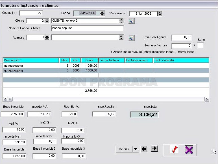This screenshot has width=218, height=164.
Task: Confirm the invoice with the red checkmark
Action: 174,150
